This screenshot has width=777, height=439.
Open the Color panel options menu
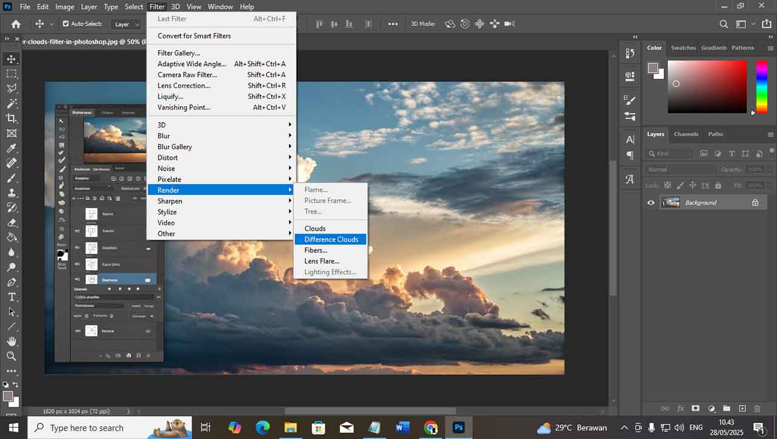click(771, 48)
